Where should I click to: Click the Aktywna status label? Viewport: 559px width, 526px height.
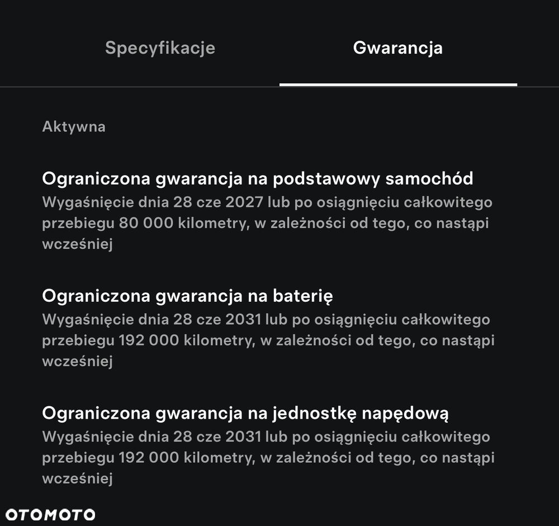pyautogui.click(x=74, y=126)
